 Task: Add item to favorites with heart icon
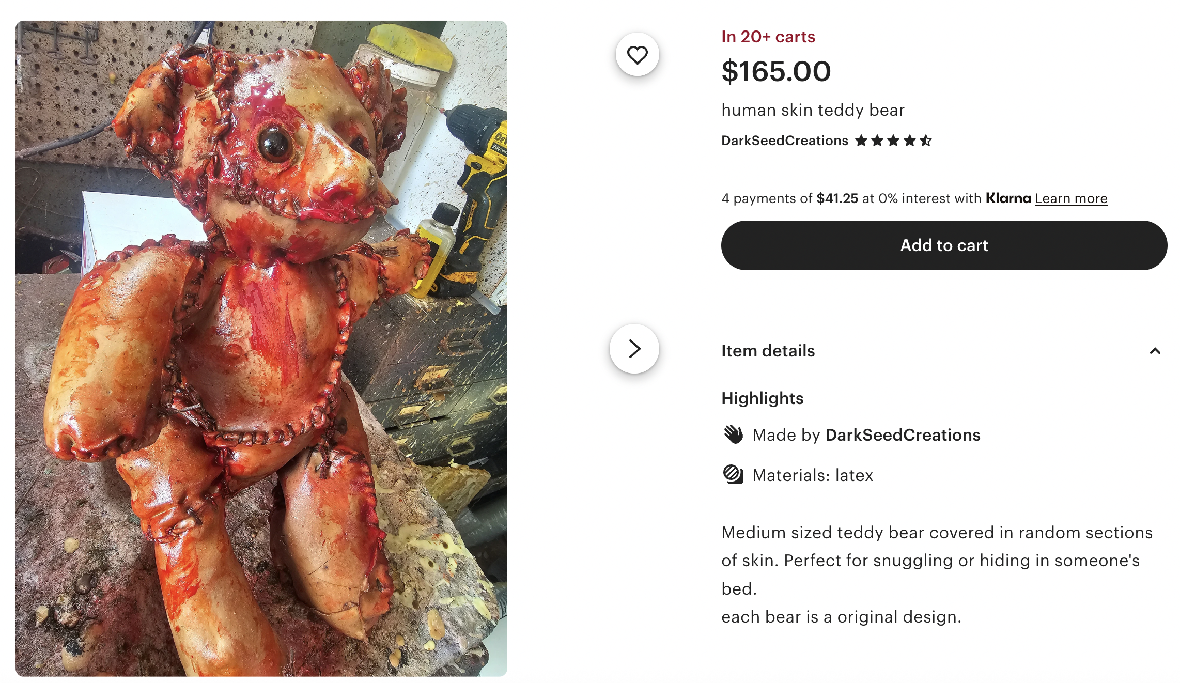pyautogui.click(x=637, y=55)
